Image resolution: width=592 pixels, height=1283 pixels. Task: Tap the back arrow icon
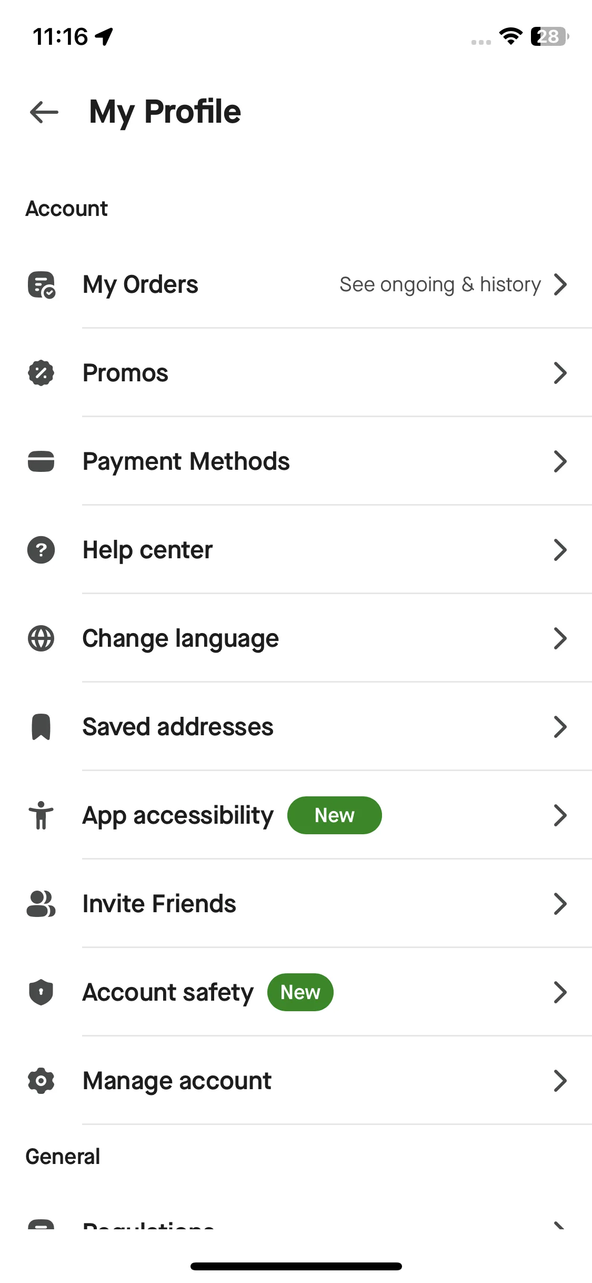(x=44, y=112)
